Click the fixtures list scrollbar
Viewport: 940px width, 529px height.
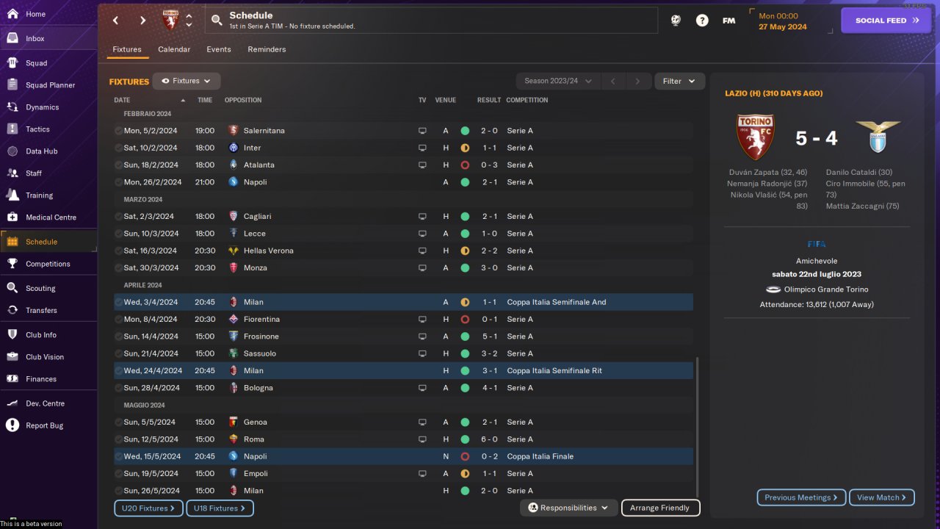point(697,426)
